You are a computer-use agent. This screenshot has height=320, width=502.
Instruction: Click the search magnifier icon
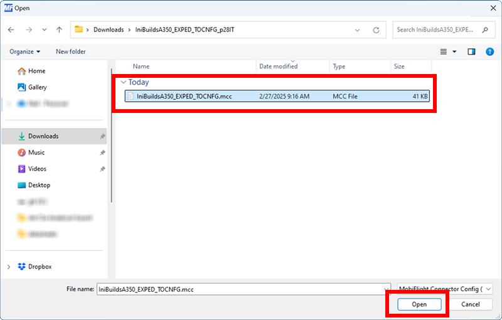point(485,29)
